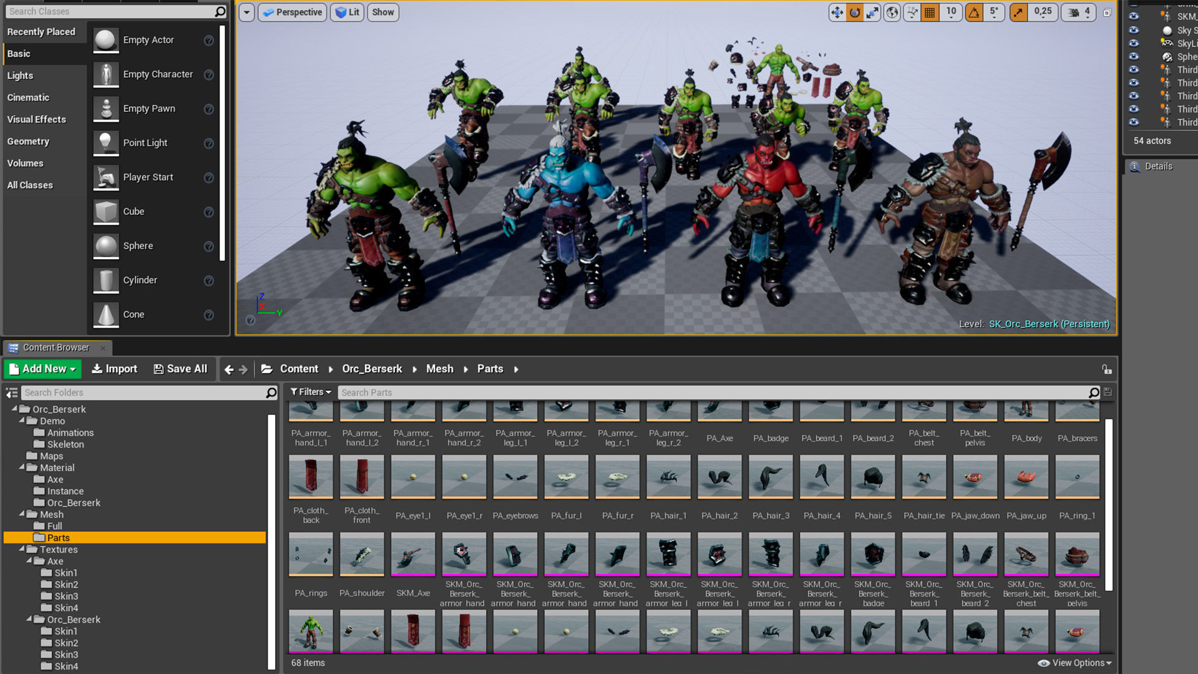The height and width of the screenshot is (674, 1198).
Task: Click the surface snapping icon
Action: click(912, 12)
